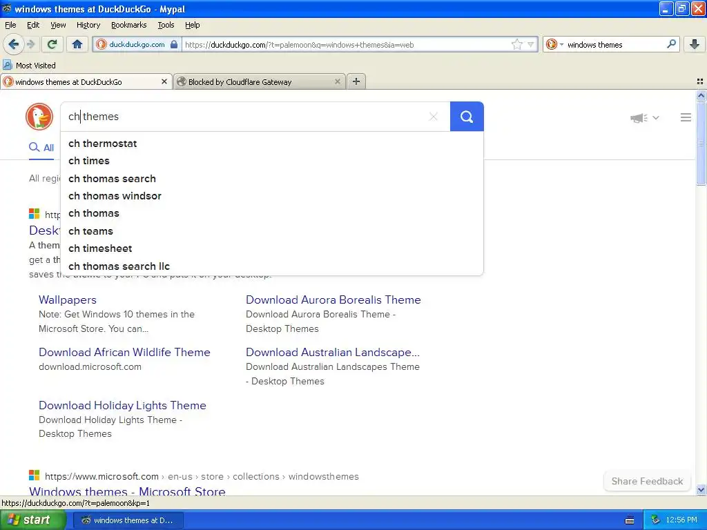Open the Edit menu

point(33,25)
